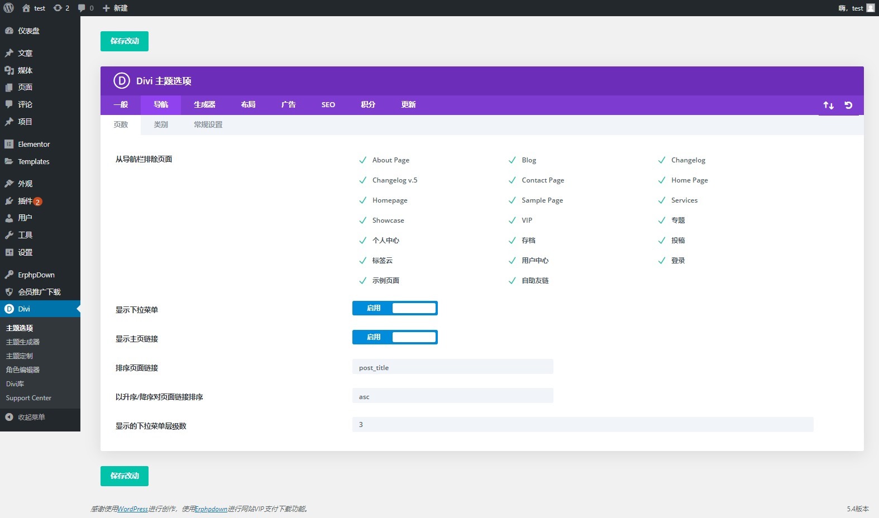Click the 媒体 media icon in sidebar
The height and width of the screenshot is (518, 879).
coord(9,70)
